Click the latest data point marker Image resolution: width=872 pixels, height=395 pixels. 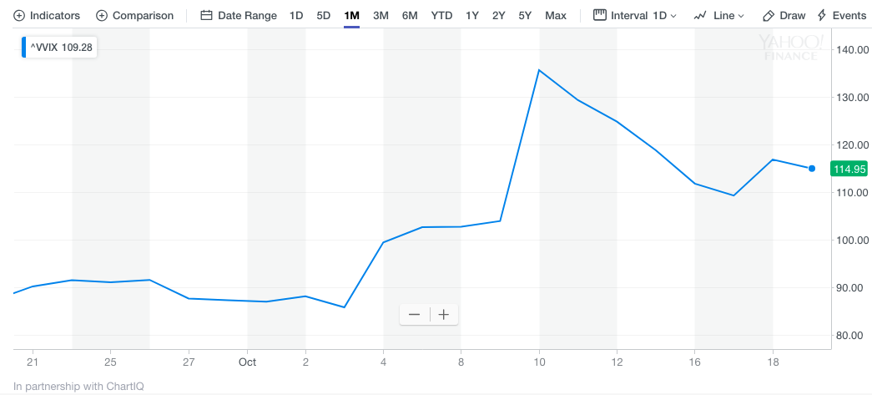(x=812, y=169)
